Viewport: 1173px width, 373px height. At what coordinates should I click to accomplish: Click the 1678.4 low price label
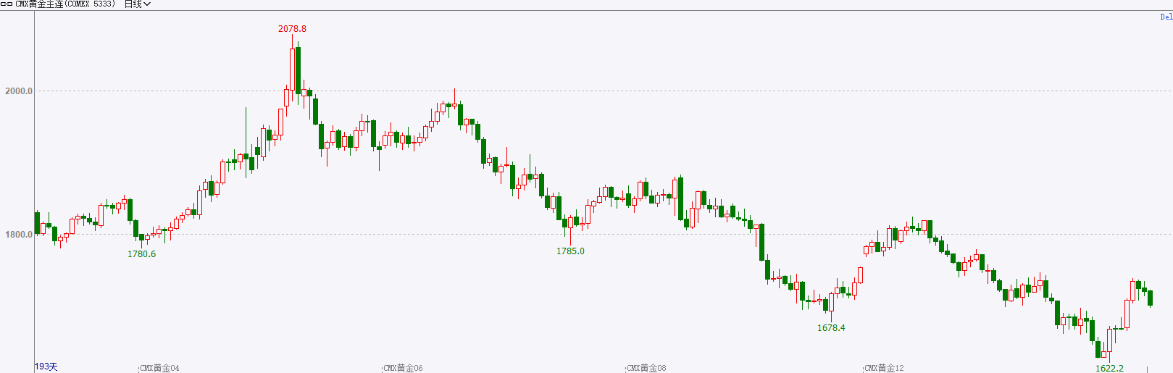coord(831,328)
